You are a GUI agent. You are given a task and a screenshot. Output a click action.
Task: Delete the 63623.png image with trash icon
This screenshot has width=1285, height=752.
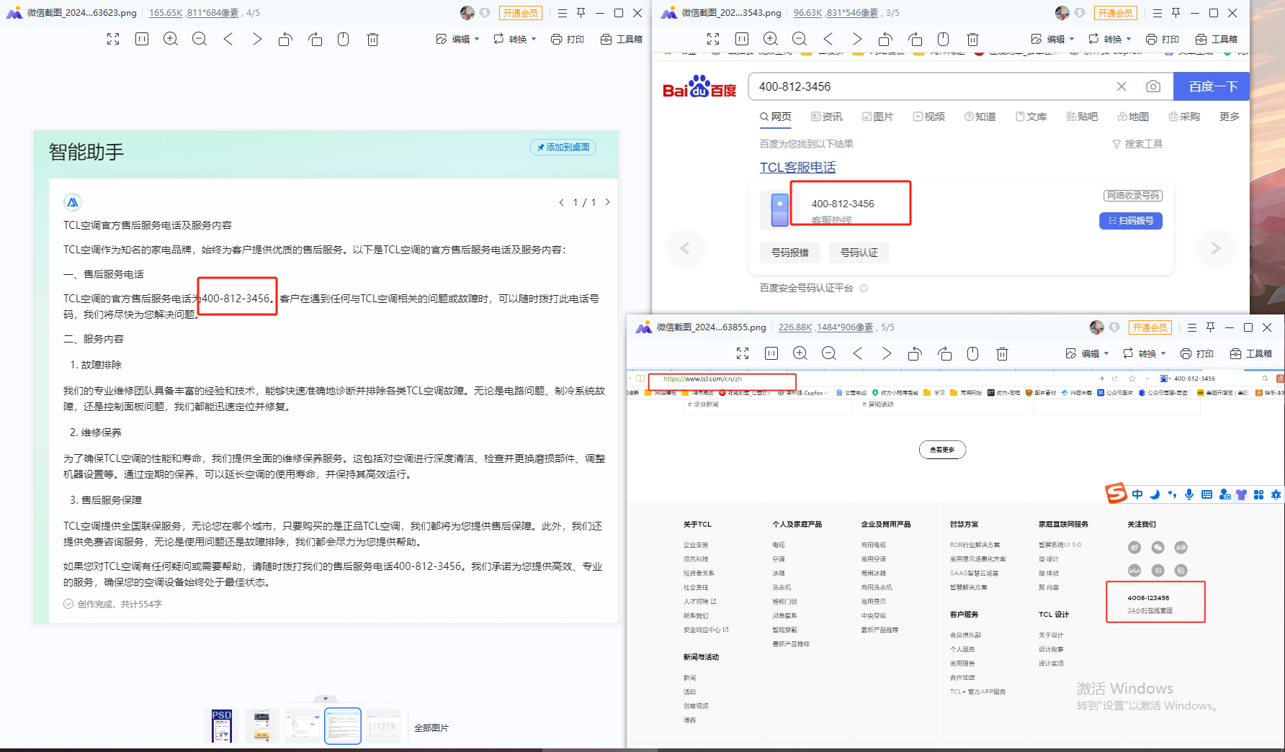[372, 40]
